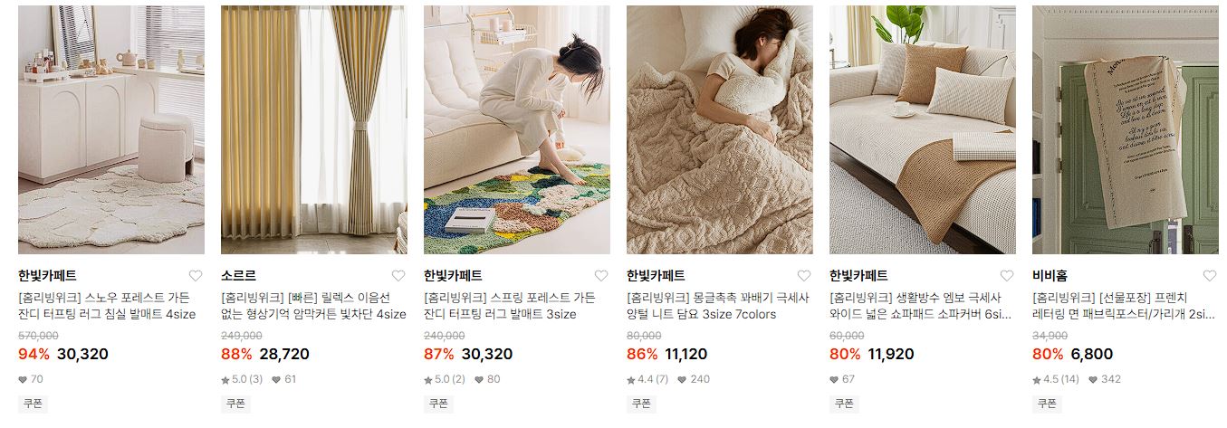Click the coupon badge under the curtain listing

235,404
